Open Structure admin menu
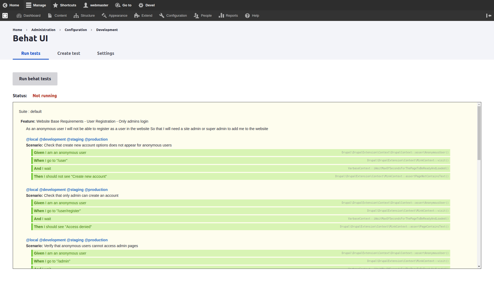Image resolution: width=494 pixels, height=294 pixels. tap(84, 16)
